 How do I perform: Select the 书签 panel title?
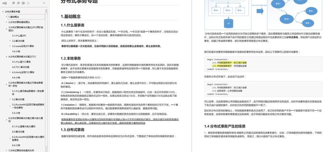tap(5, 3)
